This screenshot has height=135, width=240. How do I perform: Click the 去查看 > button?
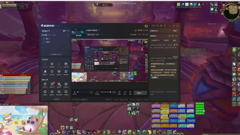pos(154,78)
